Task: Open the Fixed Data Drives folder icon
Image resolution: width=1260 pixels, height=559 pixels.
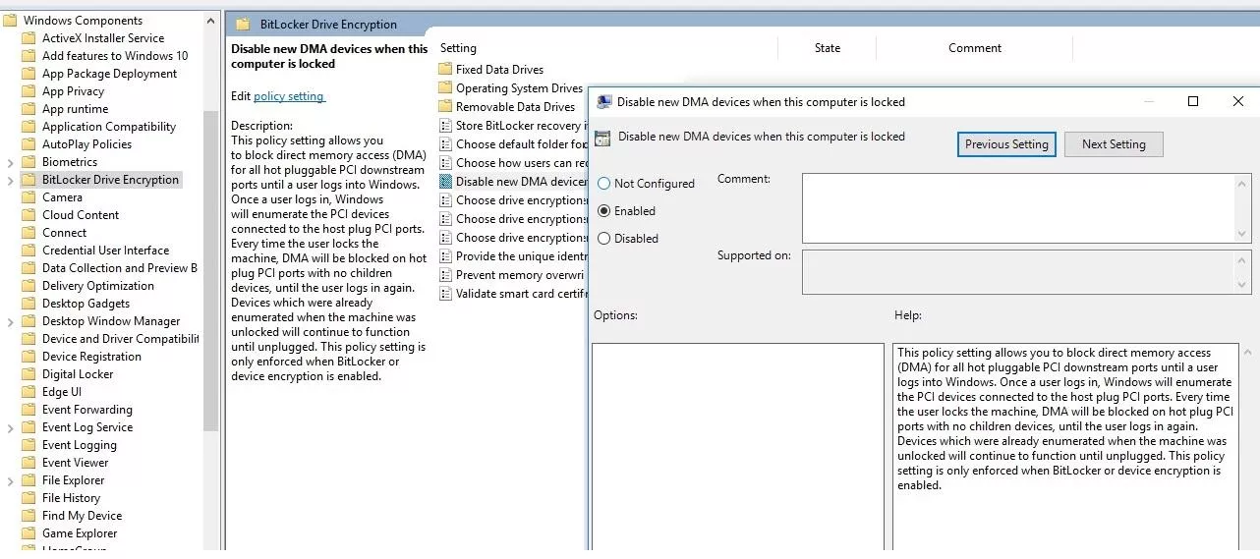Action: [446, 70]
